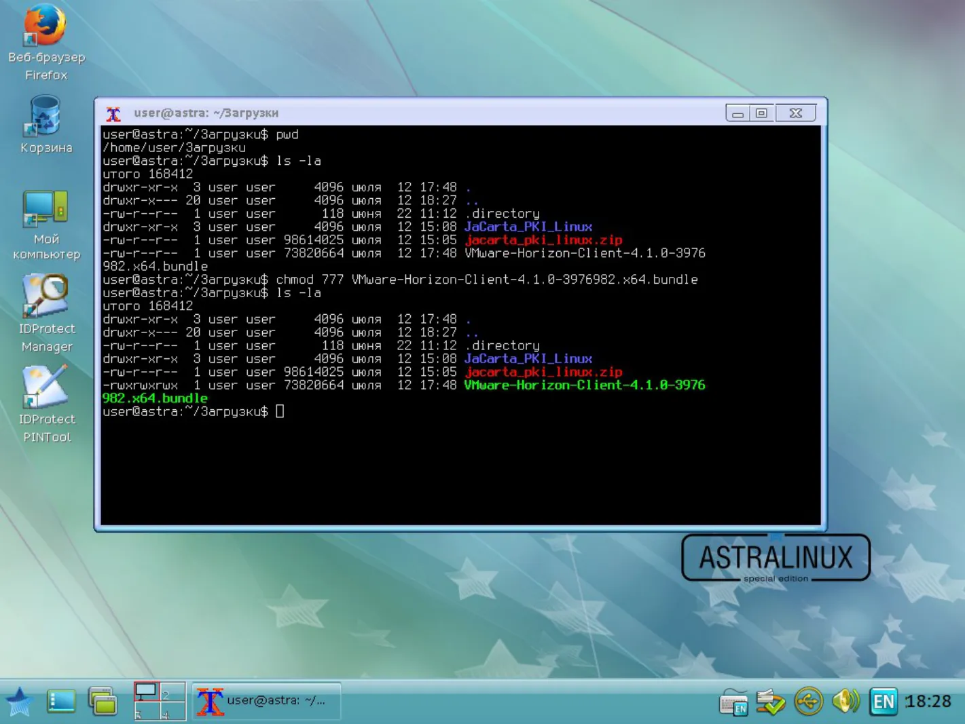The image size is (965, 724).
Task: Launch IDProtect Manager from the desktop
Action: coord(46,313)
